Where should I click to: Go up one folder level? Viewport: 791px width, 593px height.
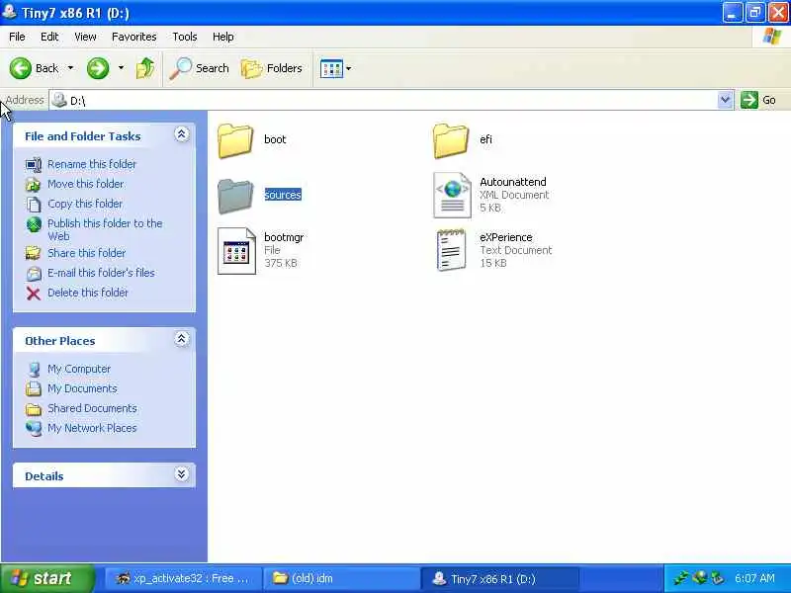145,68
